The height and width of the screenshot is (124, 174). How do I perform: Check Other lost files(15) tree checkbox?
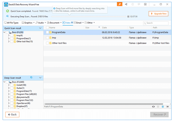(12, 42)
